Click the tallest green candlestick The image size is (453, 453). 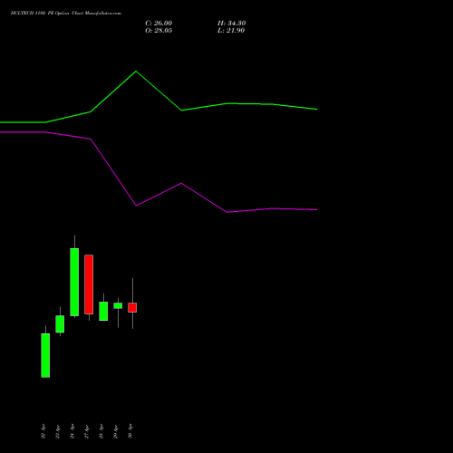click(74, 282)
